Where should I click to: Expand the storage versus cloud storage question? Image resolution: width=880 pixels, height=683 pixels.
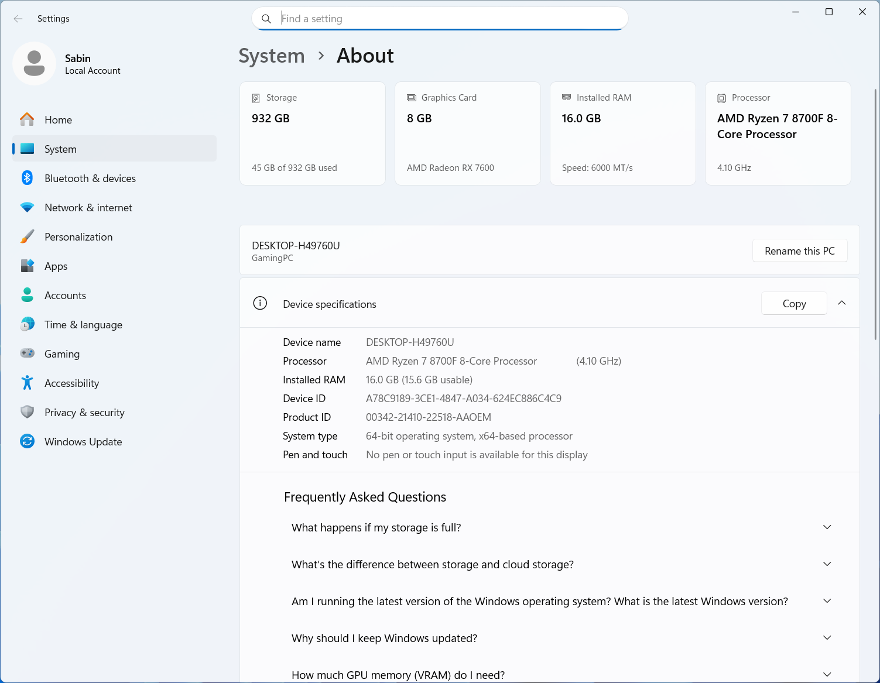coord(827,564)
